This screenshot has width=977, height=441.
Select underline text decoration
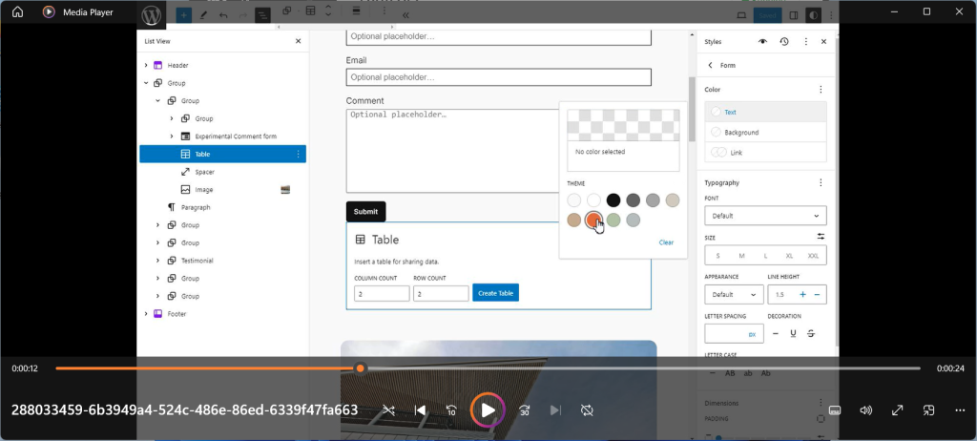tap(793, 333)
